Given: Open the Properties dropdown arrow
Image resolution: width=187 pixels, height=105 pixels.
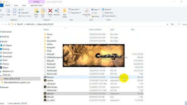Looking at the screenshot, I should point(87,17).
